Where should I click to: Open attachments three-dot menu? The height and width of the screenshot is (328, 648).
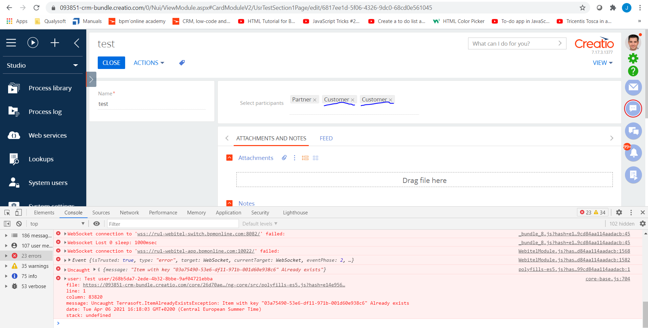coord(295,158)
